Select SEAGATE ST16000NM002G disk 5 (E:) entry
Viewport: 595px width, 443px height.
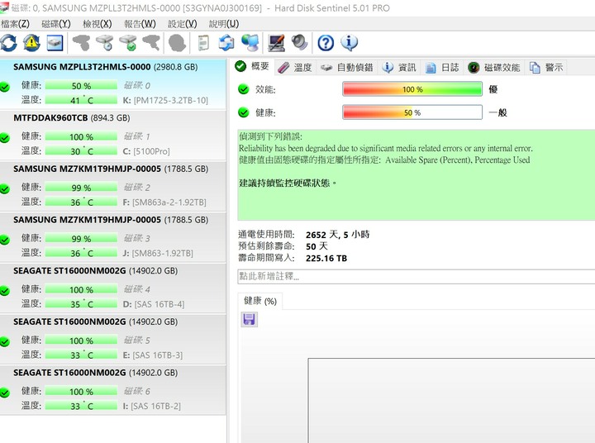113,339
